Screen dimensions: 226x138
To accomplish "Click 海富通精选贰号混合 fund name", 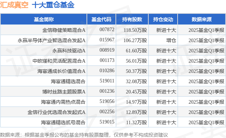I will (x=63, y=122).
